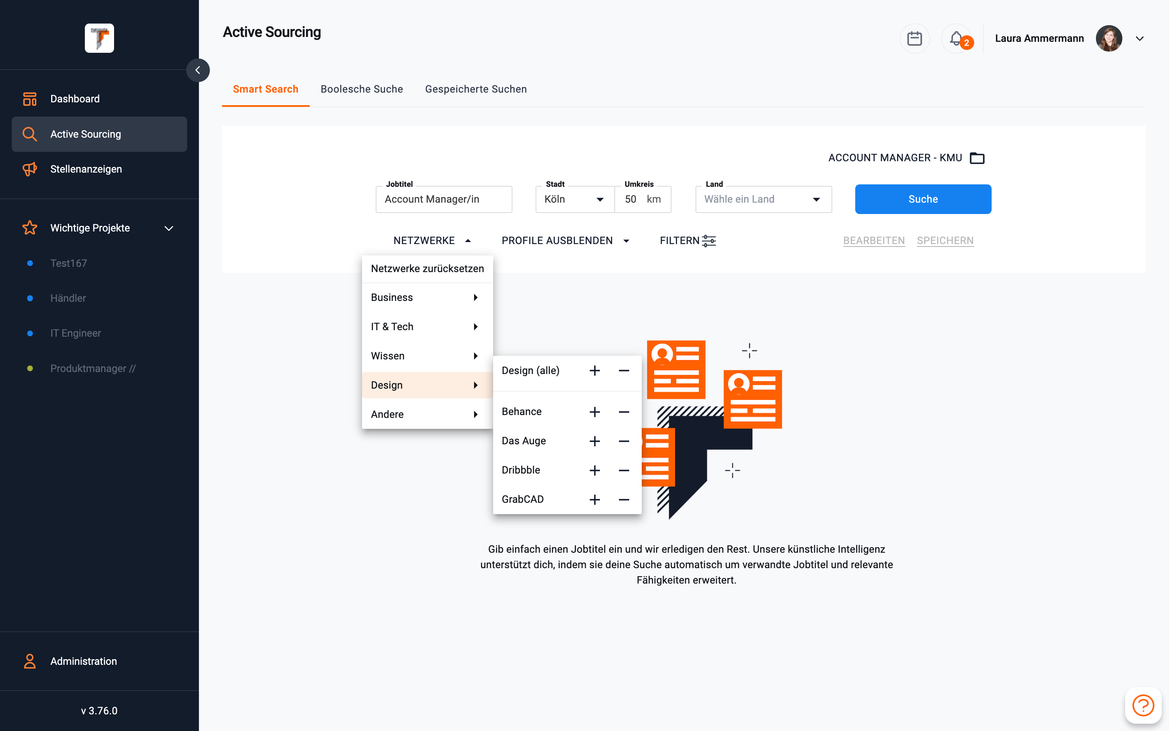The height and width of the screenshot is (731, 1169).
Task: Exclude Behance network with minus
Action: tap(623, 412)
